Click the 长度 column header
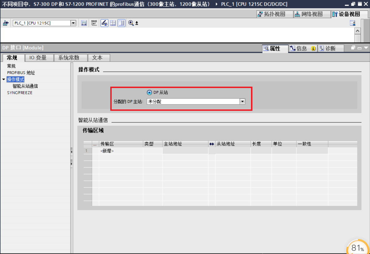 [x=261, y=144]
